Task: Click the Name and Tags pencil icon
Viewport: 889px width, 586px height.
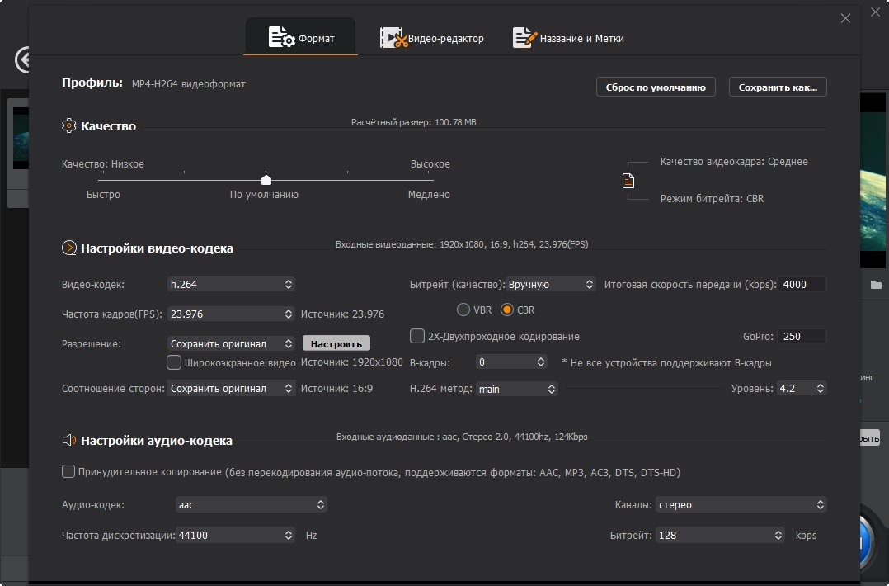Action: click(x=524, y=38)
